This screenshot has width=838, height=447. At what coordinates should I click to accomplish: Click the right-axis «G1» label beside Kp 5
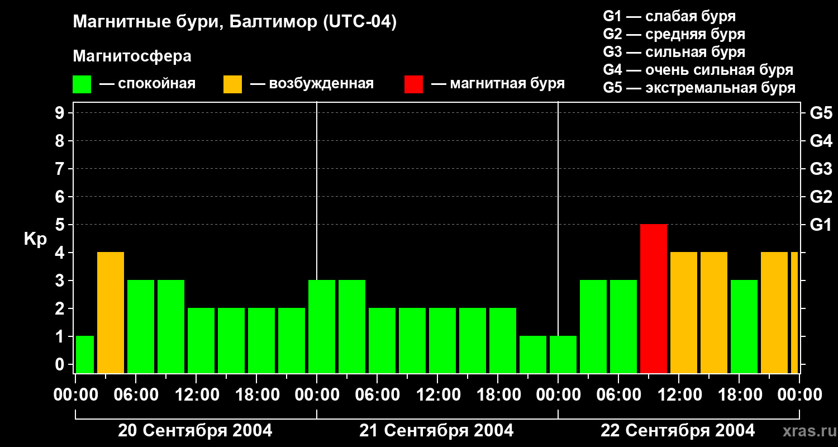click(821, 225)
